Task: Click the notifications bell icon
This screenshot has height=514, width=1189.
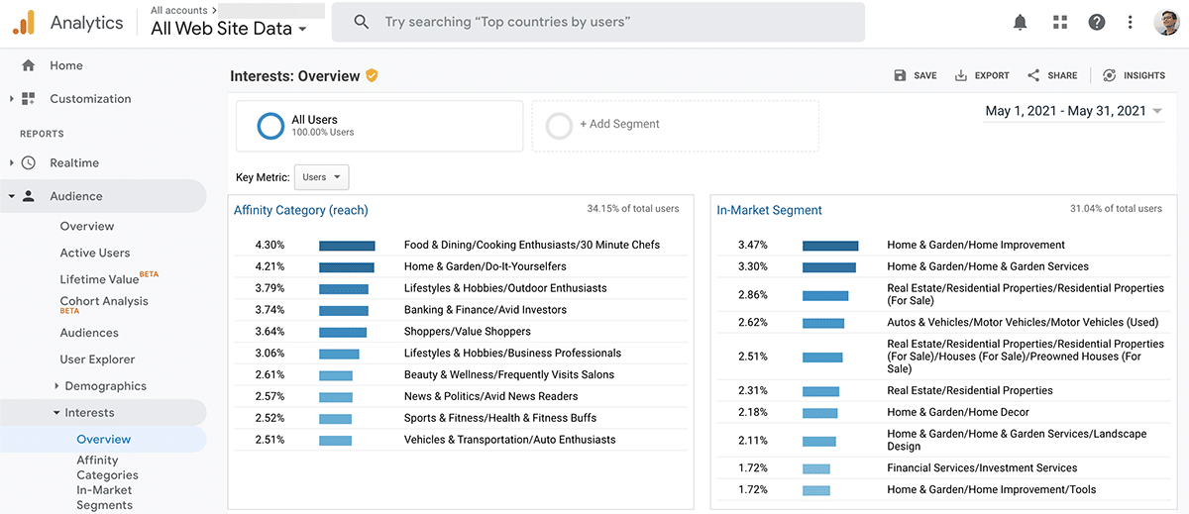Action: 1021,22
